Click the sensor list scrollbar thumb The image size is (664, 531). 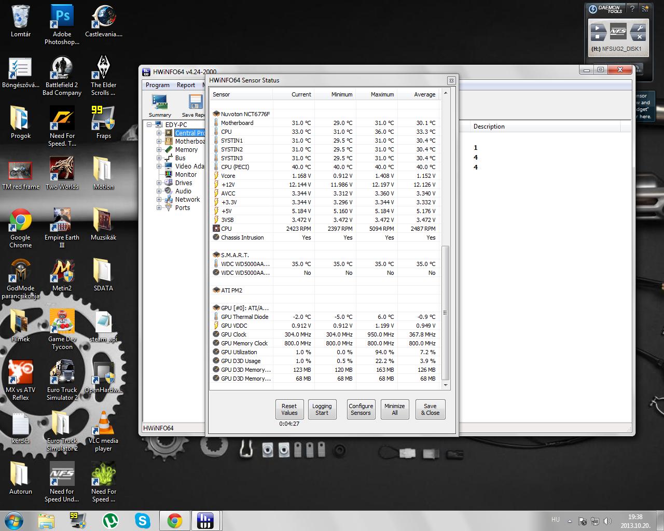pos(445,313)
